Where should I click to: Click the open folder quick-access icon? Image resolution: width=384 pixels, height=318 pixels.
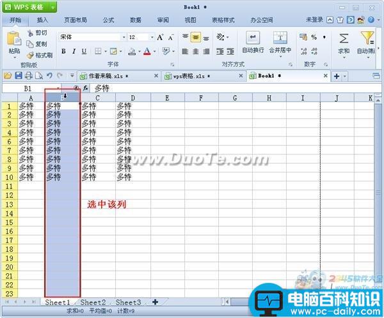(x=8, y=76)
